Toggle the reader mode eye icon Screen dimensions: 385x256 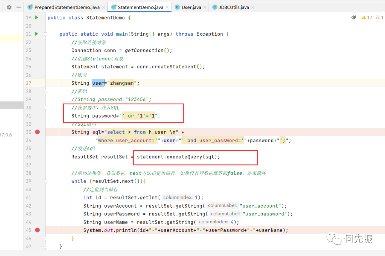[x=354, y=17]
